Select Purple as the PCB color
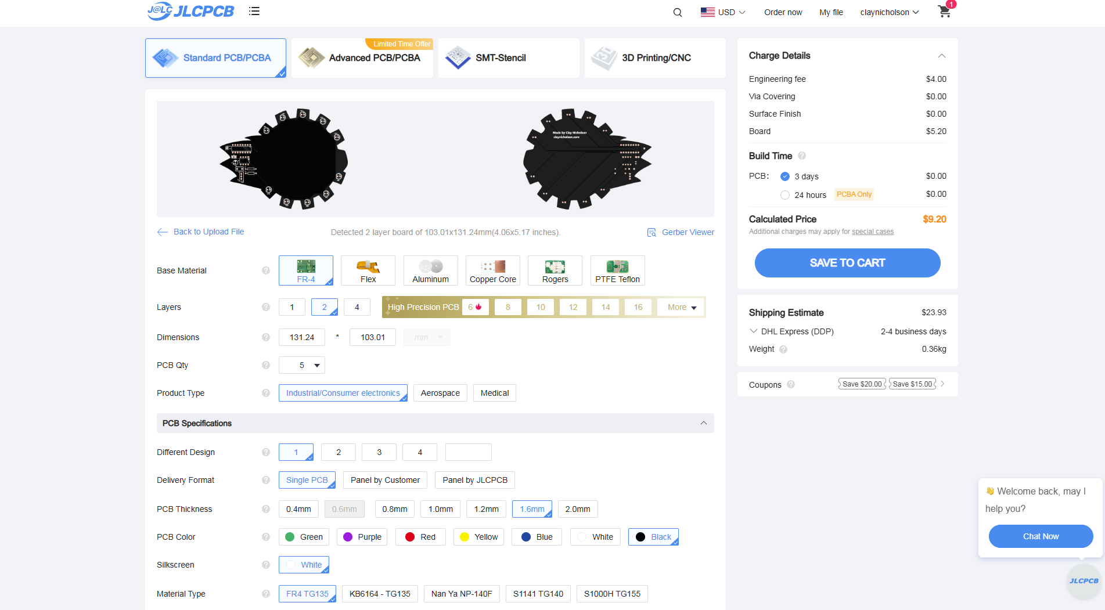This screenshot has height=610, width=1105. point(362,537)
